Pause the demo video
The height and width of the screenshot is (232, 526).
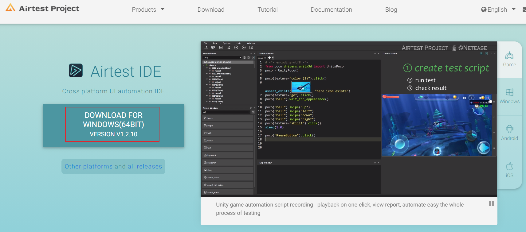pyautogui.click(x=491, y=204)
